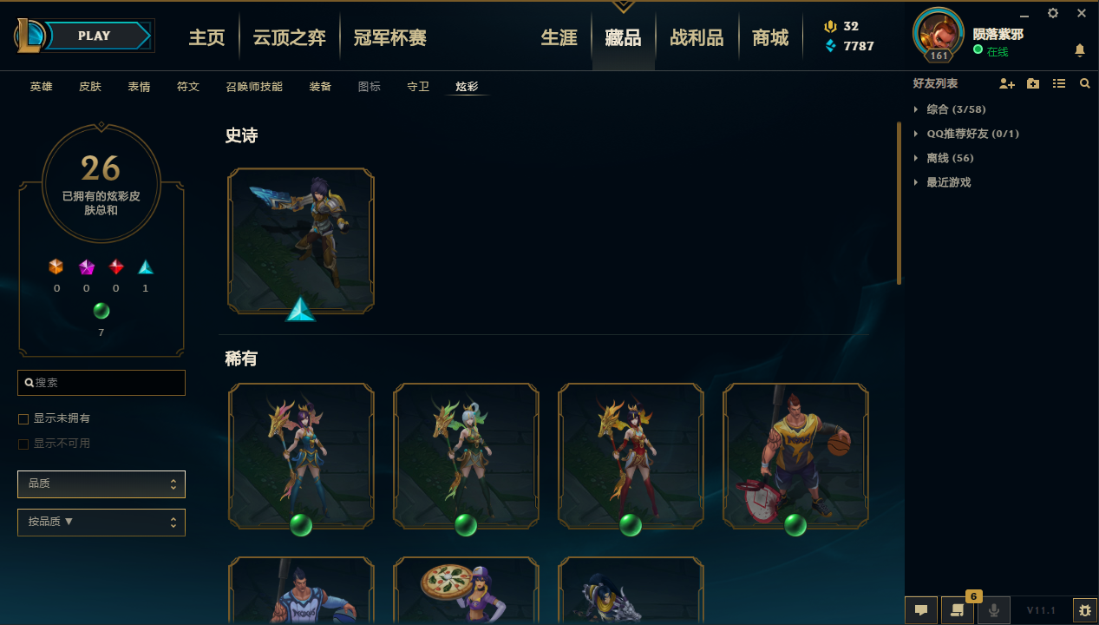
Task: Click the microphone voice icon
Action: 994,610
